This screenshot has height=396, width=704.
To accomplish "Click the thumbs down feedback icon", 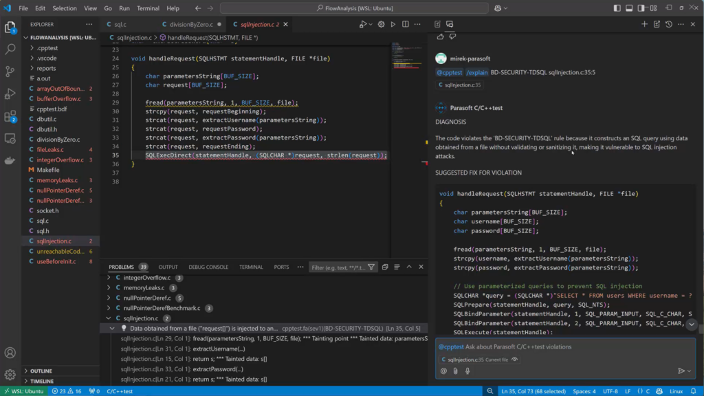I will 452,36.
